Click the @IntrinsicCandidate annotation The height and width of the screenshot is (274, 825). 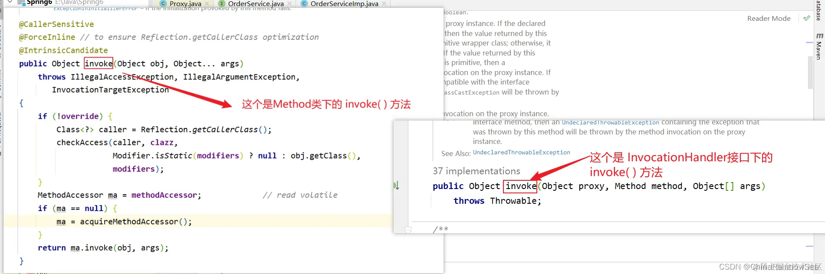(63, 50)
